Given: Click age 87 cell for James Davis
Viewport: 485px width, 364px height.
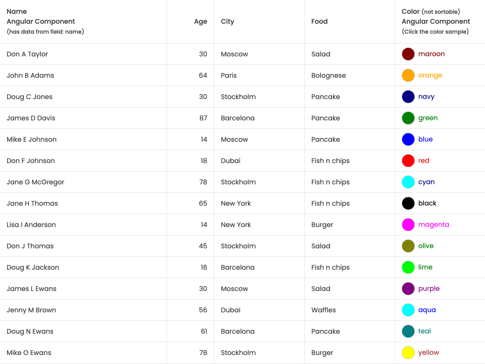Looking at the screenshot, I should (203, 118).
